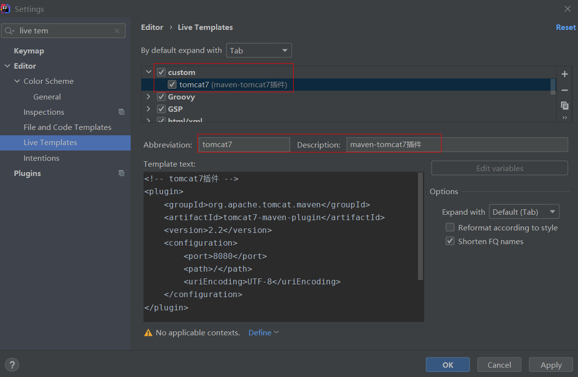Screen dimensions: 578x377
Task: Click the Cancel button
Action: [x=499, y=365]
